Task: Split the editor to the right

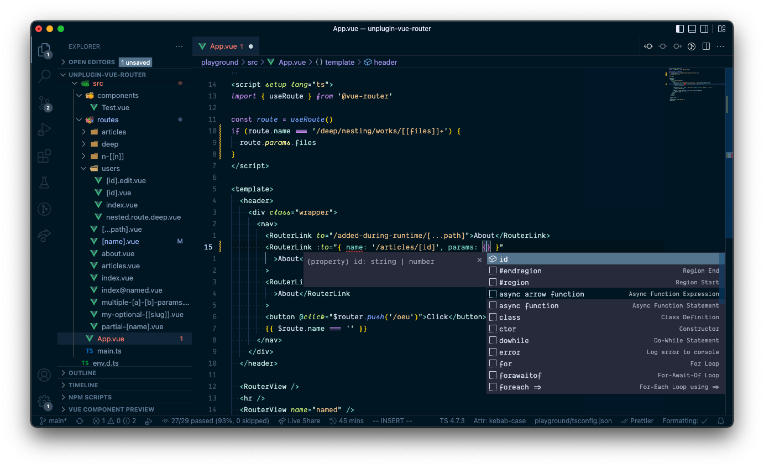Action: pos(706,46)
